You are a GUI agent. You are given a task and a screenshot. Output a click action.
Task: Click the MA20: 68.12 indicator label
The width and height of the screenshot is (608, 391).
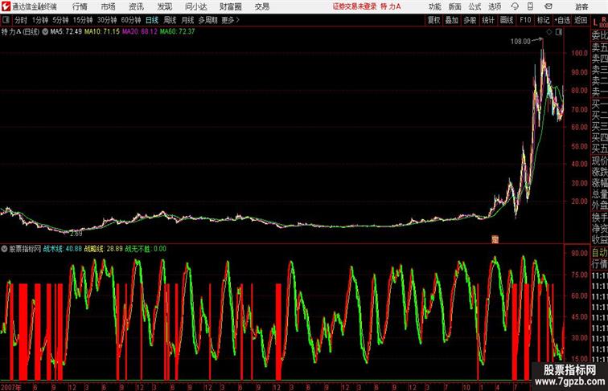[x=140, y=32]
